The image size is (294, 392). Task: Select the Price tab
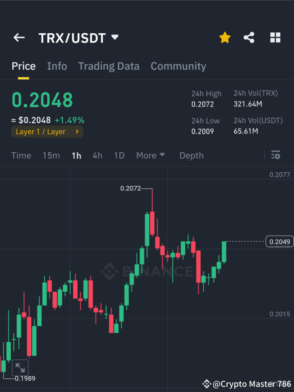tap(23, 66)
